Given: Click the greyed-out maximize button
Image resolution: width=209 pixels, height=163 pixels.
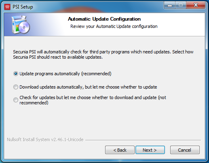Looking at the screenshot, I should point(181,5).
